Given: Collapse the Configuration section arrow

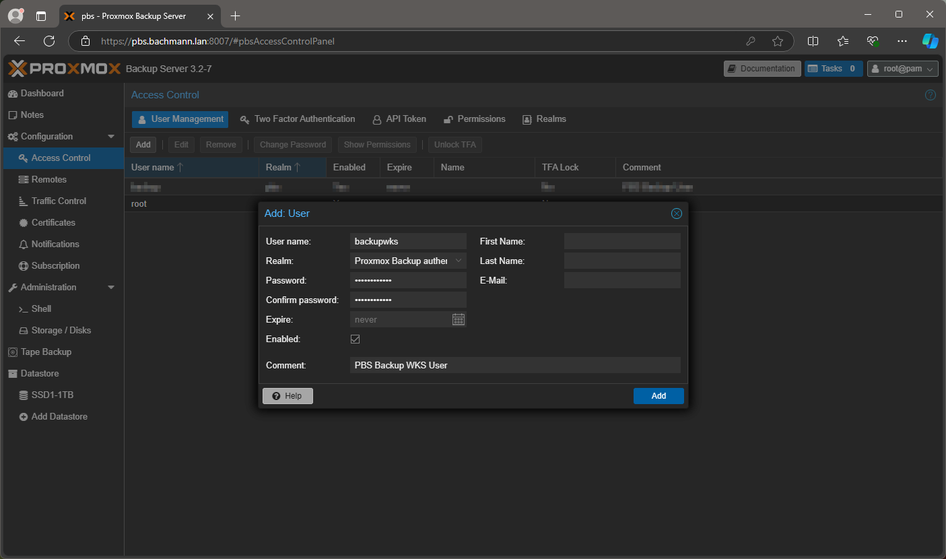Looking at the screenshot, I should pos(111,136).
